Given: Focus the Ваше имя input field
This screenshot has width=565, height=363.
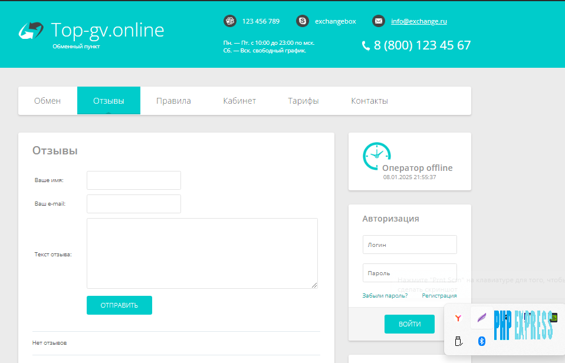Looking at the screenshot, I should pos(134,180).
